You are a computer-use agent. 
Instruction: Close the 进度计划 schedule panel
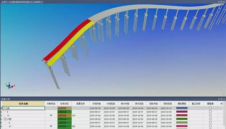224,99
